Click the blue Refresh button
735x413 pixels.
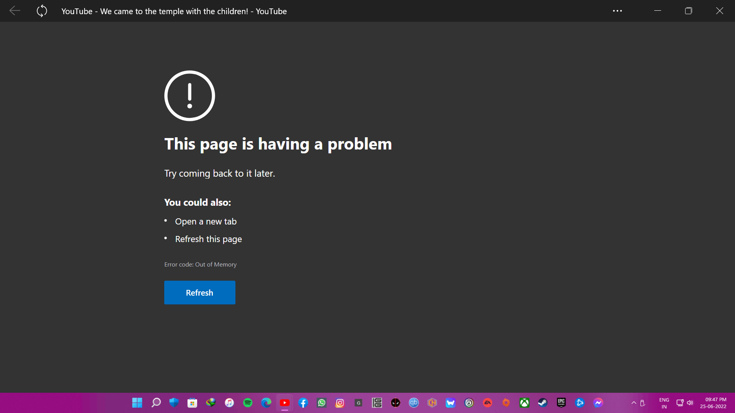click(199, 293)
